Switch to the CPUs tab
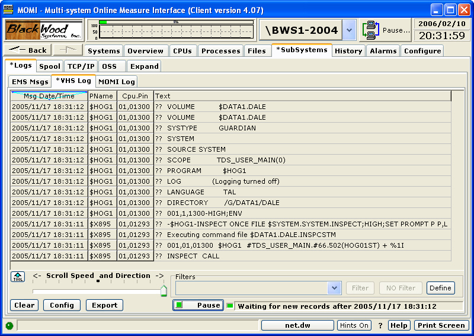This screenshot has height=336, width=474. (x=182, y=51)
